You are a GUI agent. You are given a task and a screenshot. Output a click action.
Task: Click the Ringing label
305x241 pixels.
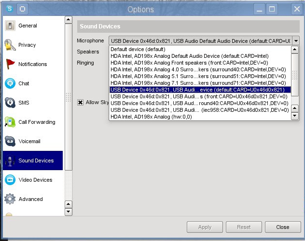pyautogui.click(x=85, y=63)
